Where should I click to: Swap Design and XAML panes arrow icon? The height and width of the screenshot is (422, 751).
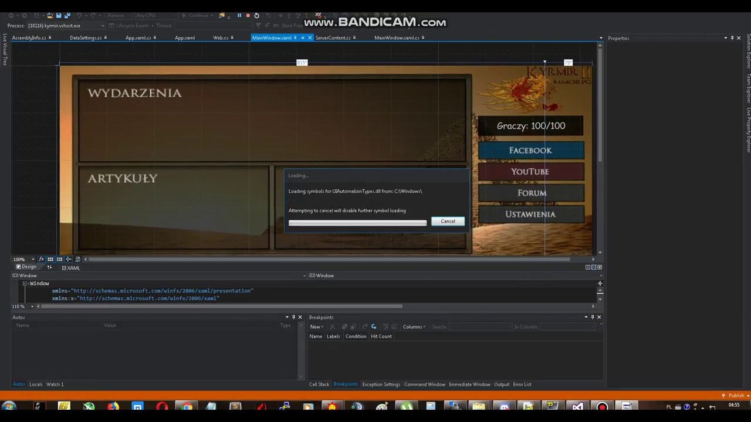(x=49, y=267)
